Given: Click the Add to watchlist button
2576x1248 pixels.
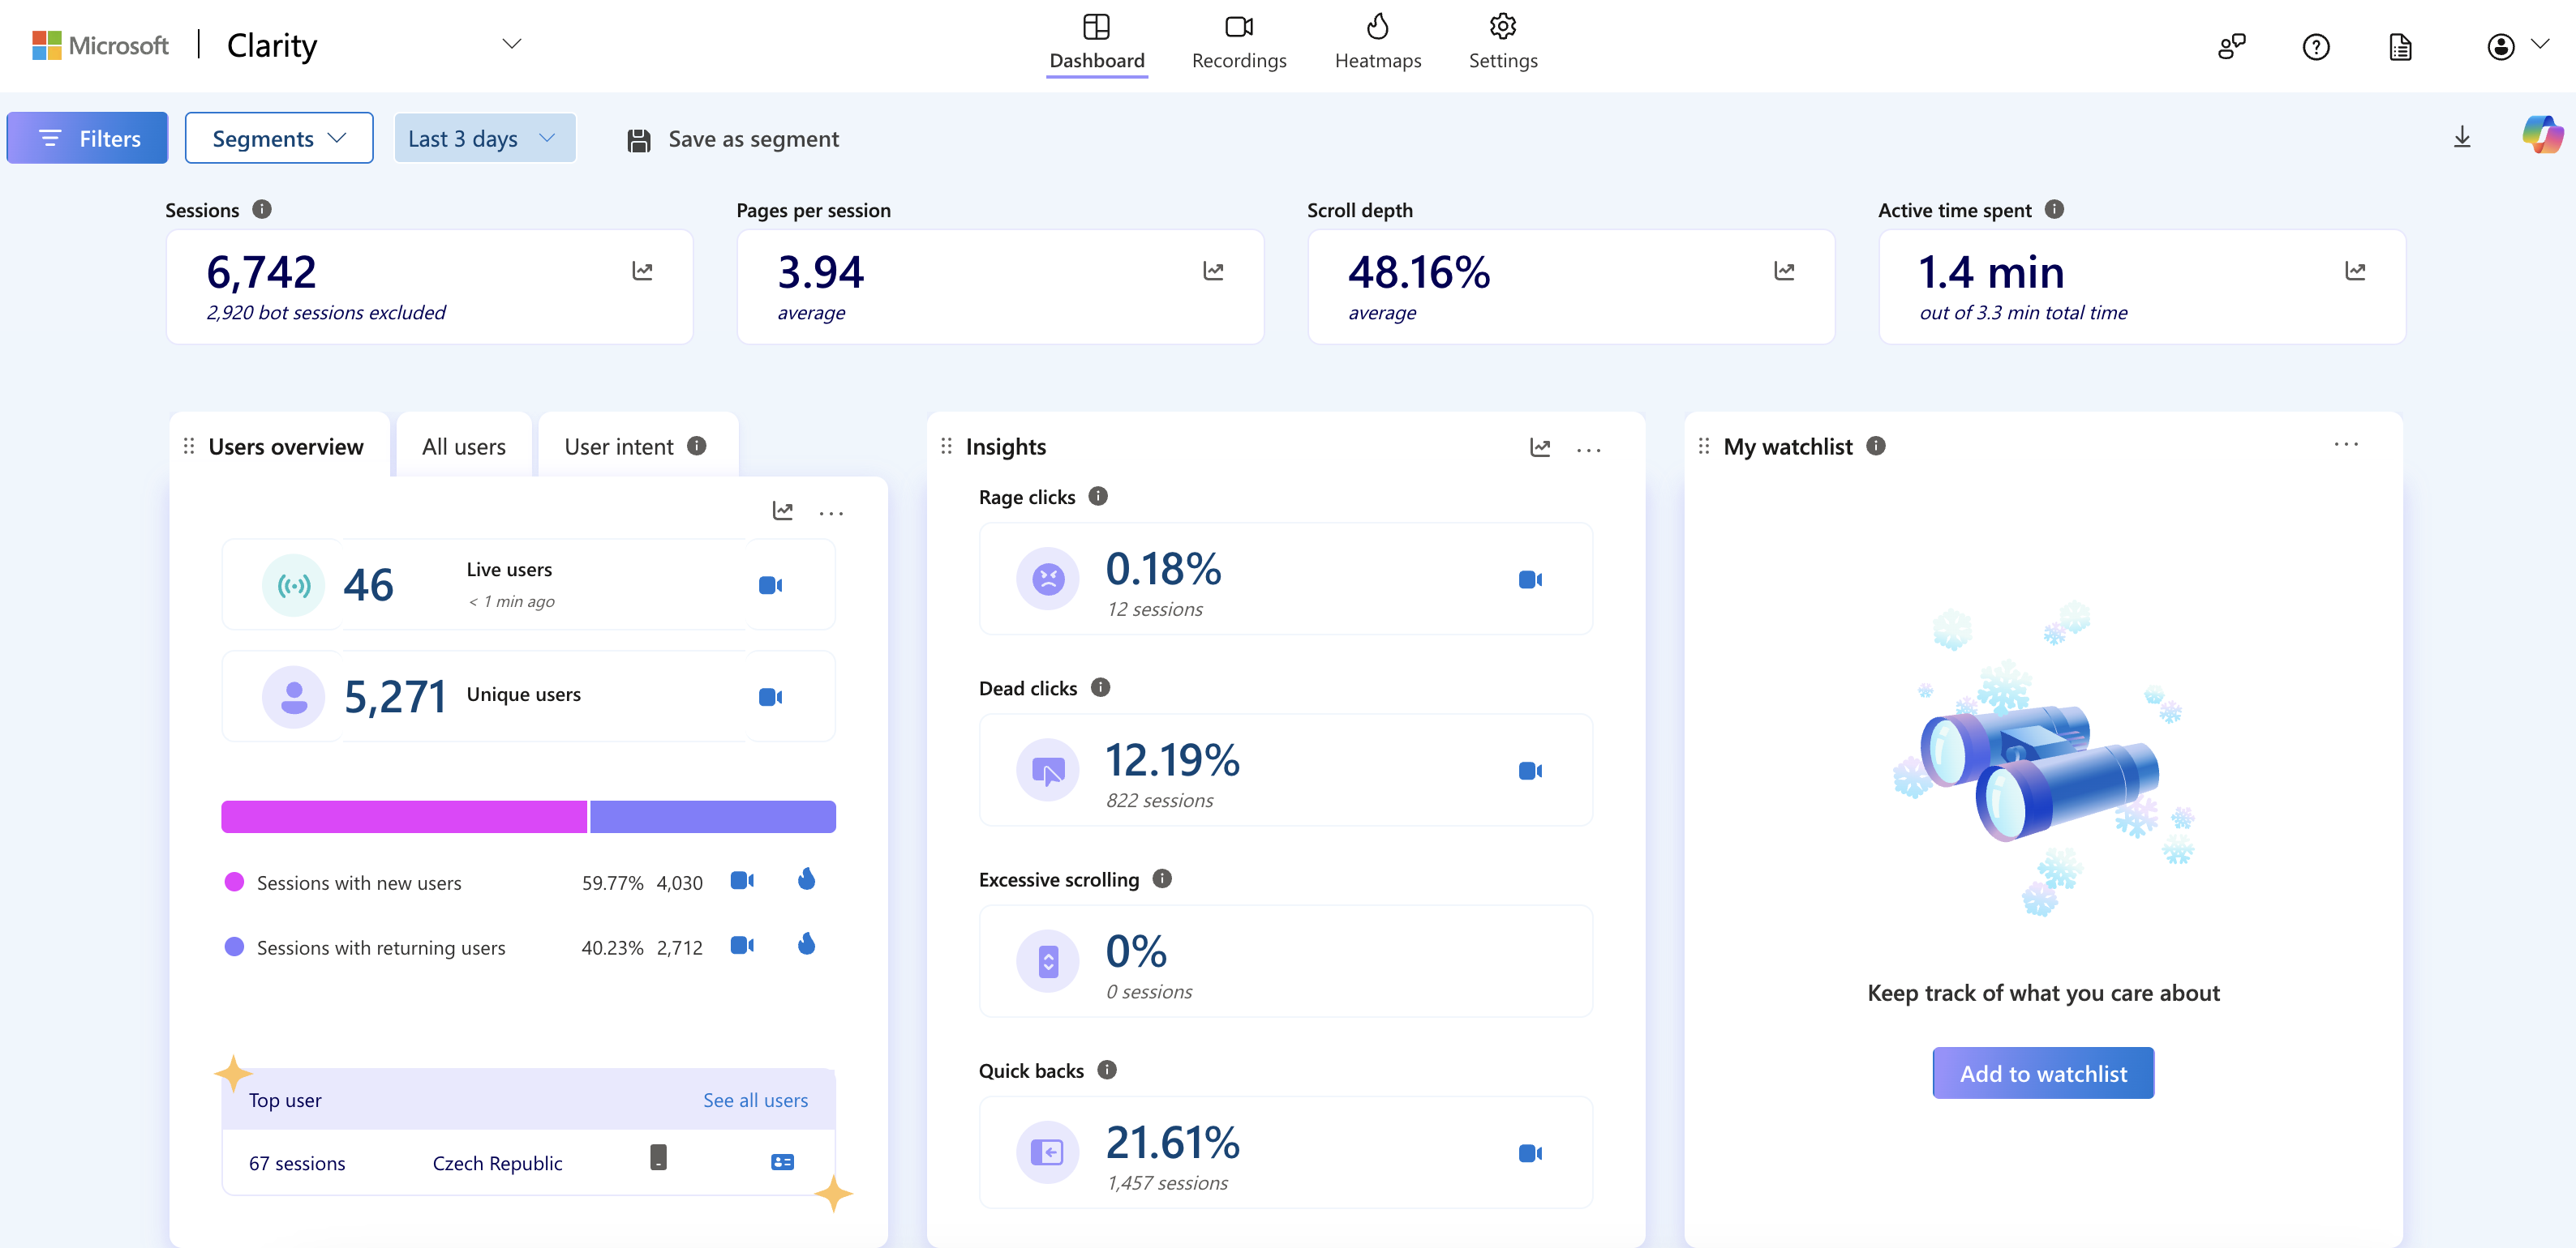Looking at the screenshot, I should 2042,1073.
